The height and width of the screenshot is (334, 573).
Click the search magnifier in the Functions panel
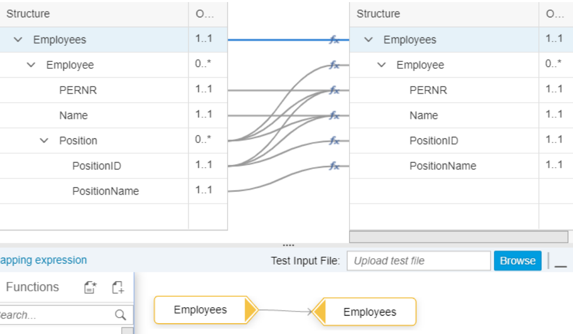[x=121, y=315]
